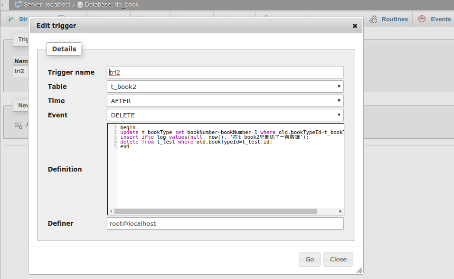Screen dimensions: 454x279
Task: Open the Time dropdown showing AFTER
Action: (x=225, y=101)
